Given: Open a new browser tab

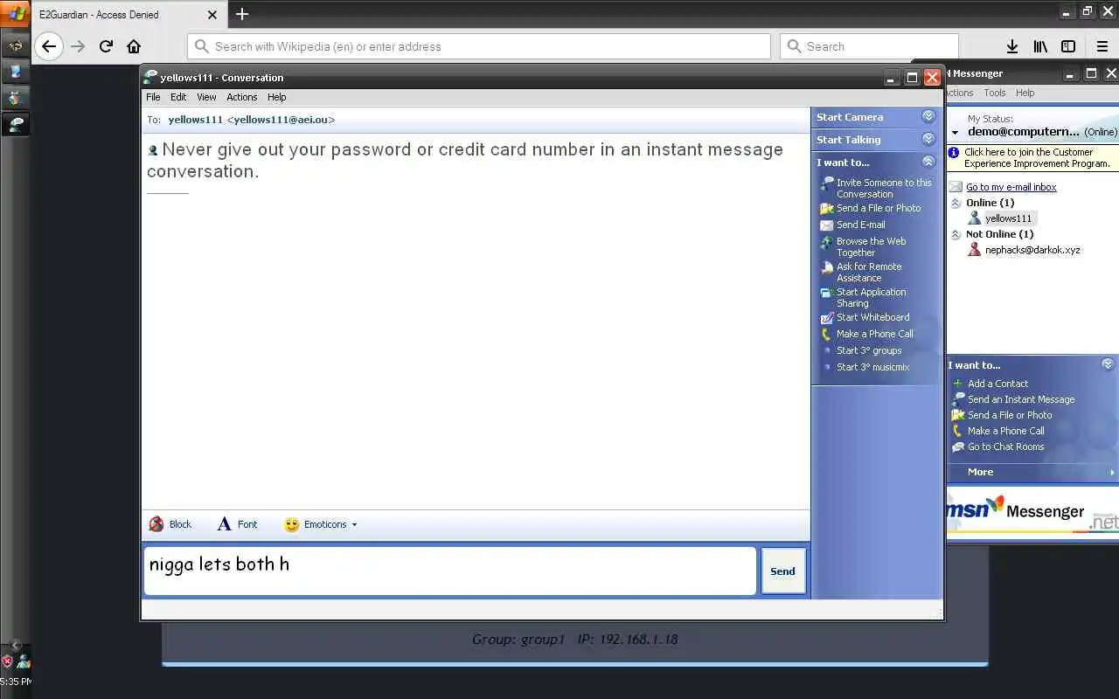Looking at the screenshot, I should click(242, 14).
